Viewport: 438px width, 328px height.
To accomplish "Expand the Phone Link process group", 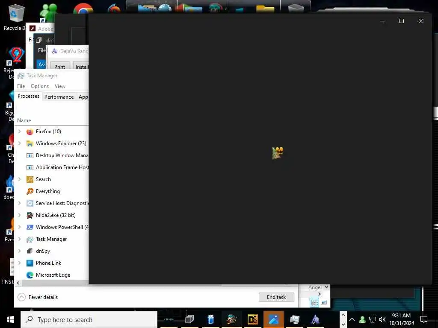I will [19, 263].
